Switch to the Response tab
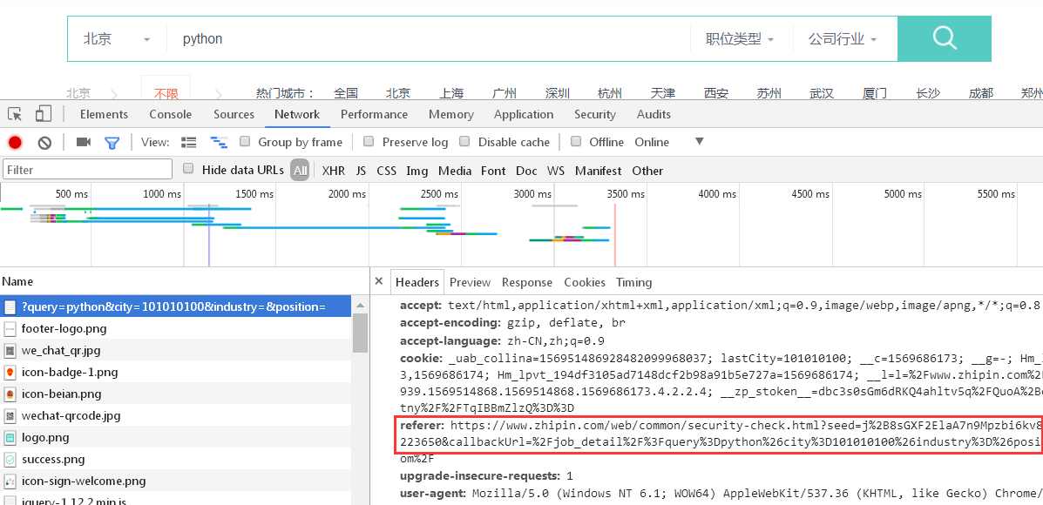The height and width of the screenshot is (505, 1043). click(x=527, y=282)
